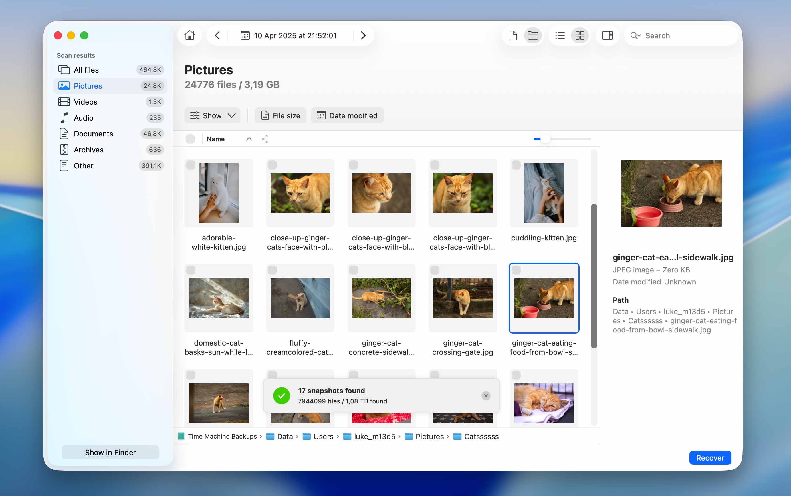791x496 pixels.
Task: Open Videos category in sidebar
Action: (110, 102)
